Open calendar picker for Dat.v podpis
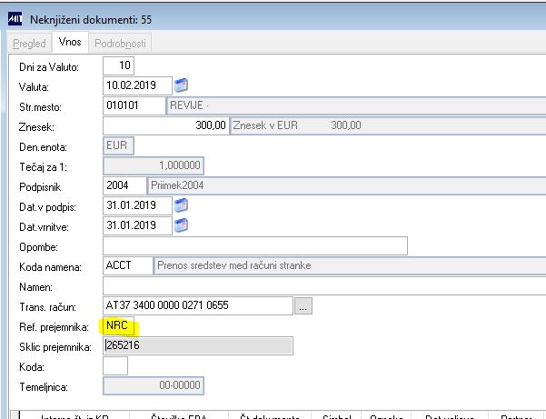Screen dimensions: 546x419 click(181, 205)
